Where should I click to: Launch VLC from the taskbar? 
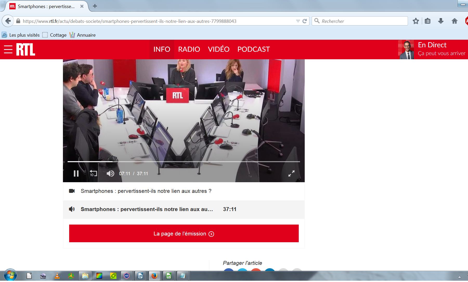57,276
